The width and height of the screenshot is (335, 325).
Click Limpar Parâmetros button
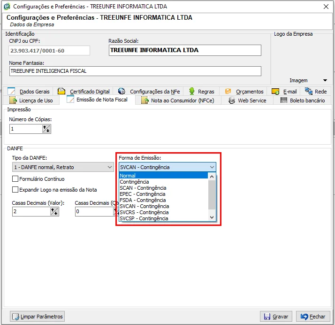pyautogui.click(x=37, y=317)
